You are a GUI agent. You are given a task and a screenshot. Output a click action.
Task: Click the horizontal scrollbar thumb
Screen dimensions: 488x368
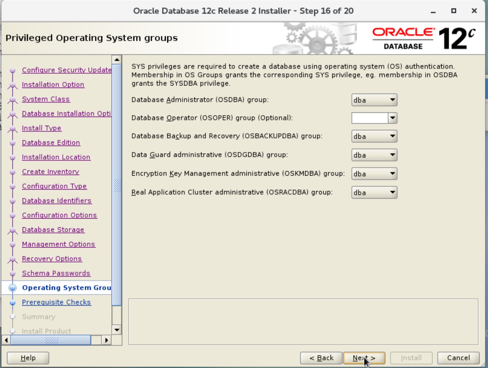click(51, 340)
